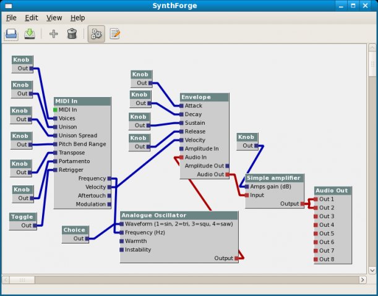This screenshot has height=296, width=378.
Task: Click the green MIDI In port
Action: coord(55,110)
